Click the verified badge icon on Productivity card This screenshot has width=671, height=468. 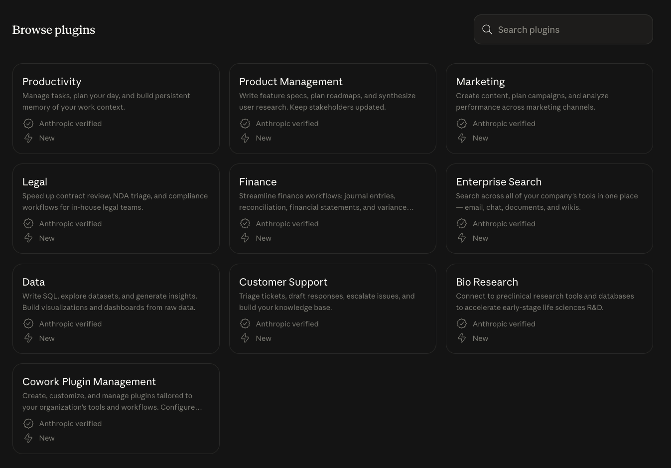pos(28,124)
